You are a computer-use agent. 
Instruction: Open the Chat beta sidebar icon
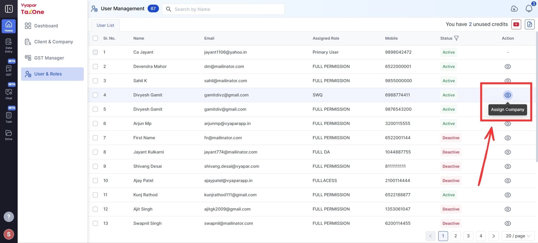point(9,94)
